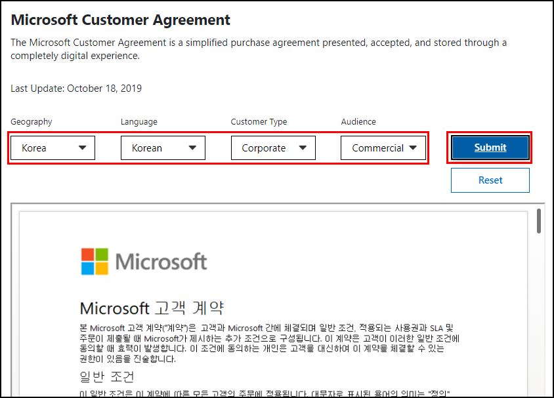Open the Language dropdown showing Korean
The width and height of the screenshot is (554, 398).
163,148
